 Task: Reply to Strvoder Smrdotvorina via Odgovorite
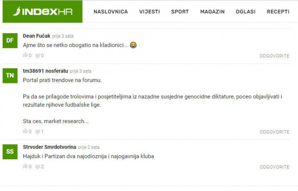pyautogui.click(x=274, y=167)
